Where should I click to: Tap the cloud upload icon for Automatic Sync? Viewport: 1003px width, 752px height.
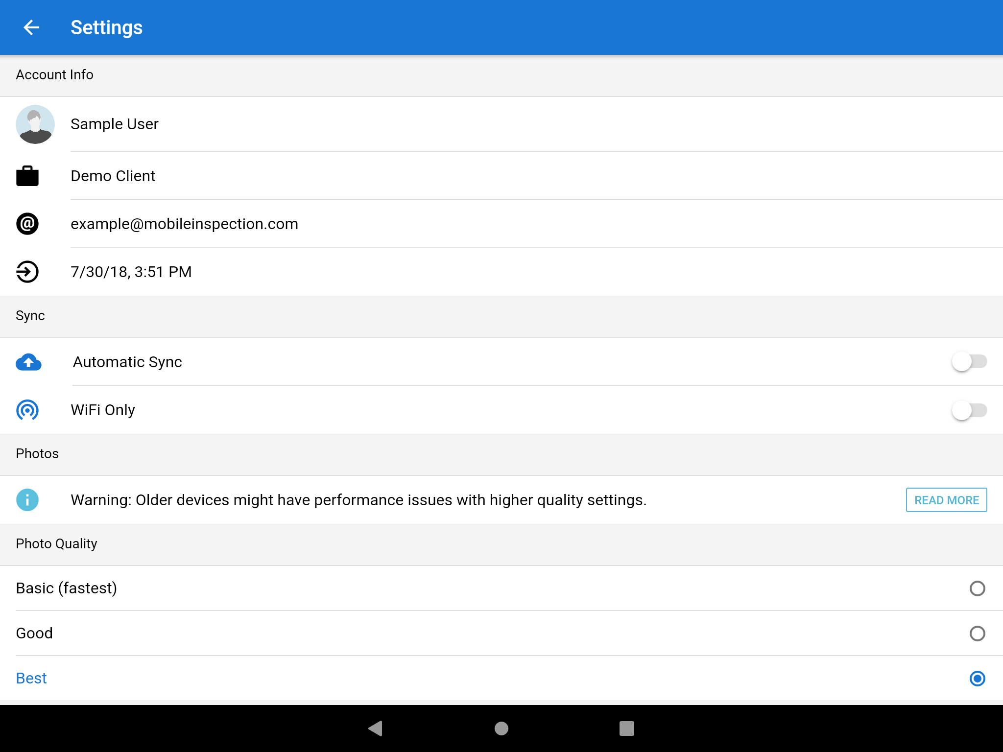point(28,362)
